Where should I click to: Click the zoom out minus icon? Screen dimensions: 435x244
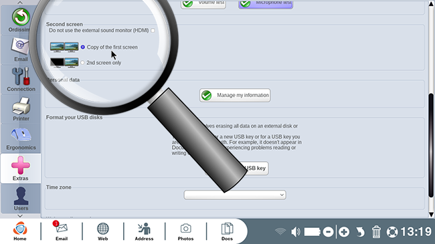(x=328, y=232)
